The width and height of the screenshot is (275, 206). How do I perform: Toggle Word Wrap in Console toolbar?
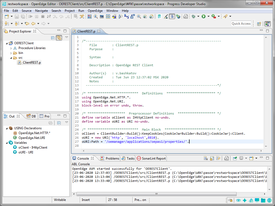tap(218, 158)
